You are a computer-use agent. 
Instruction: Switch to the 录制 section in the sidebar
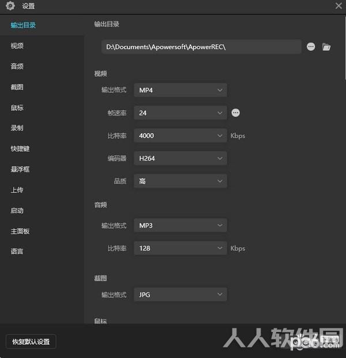(17, 128)
